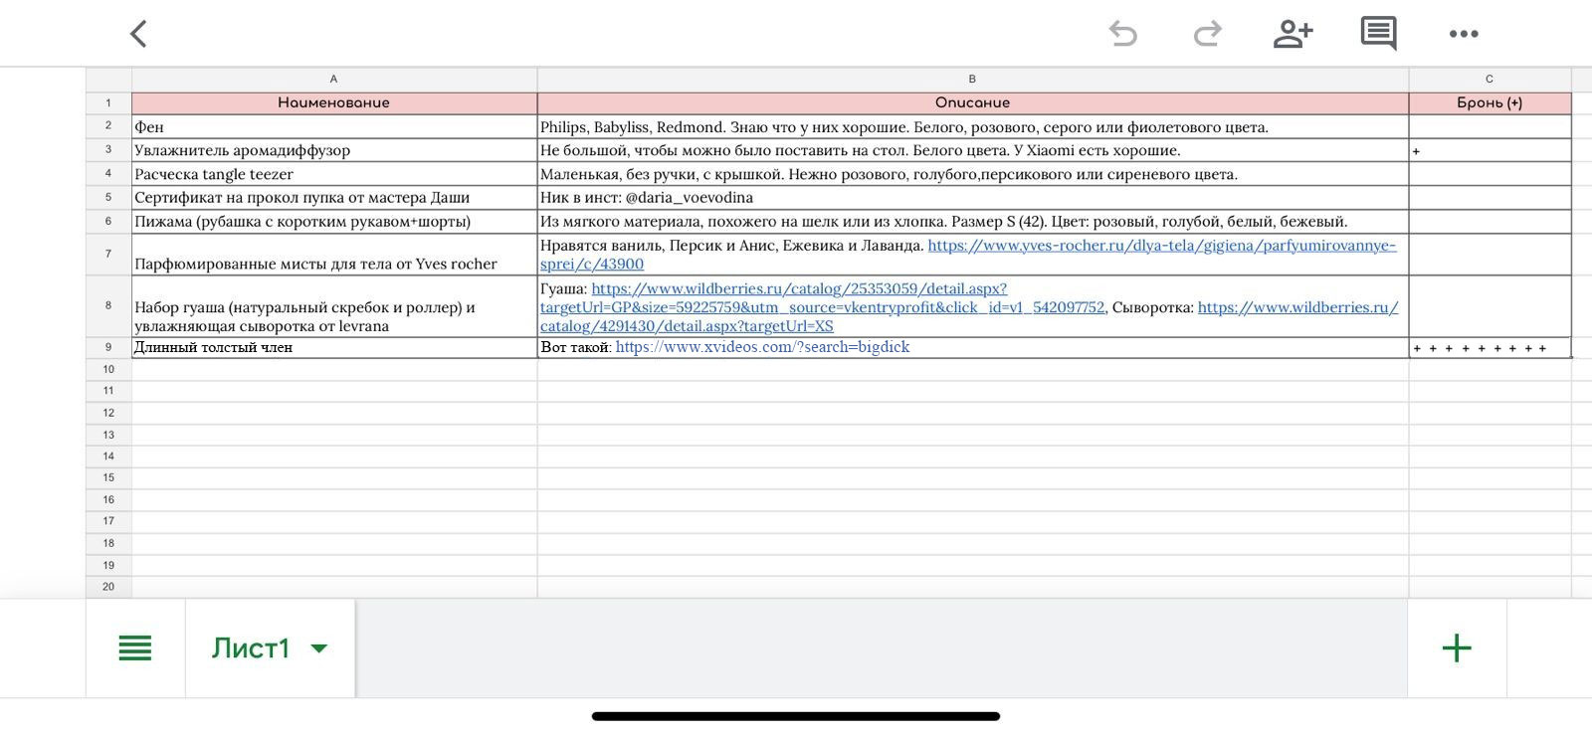Select the Увлажнитель аромадиффузор cell

point(334,150)
